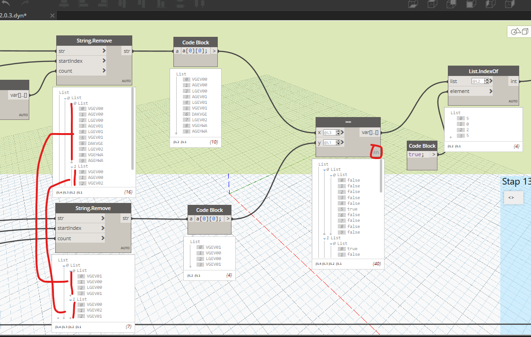Click the {7} count in lower String.Remove preview

[128, 327]
